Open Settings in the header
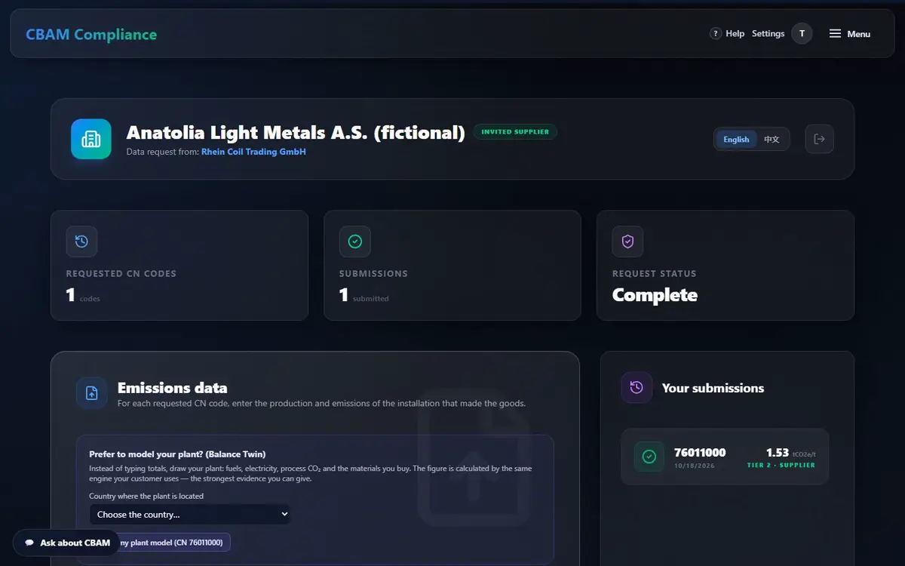905x566 pixels. click(768, 34)
